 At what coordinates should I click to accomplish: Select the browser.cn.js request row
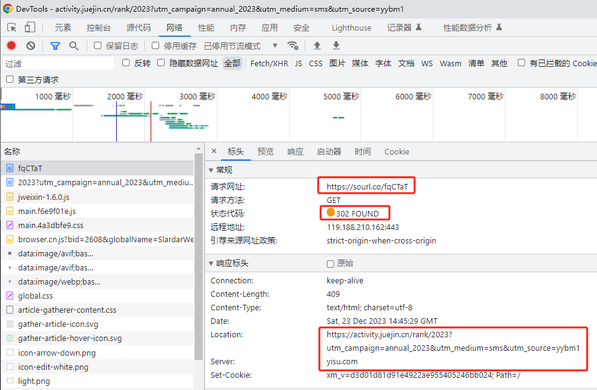tap(98, 240)
